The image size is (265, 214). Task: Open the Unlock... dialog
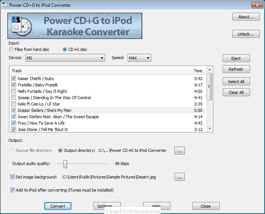point(246,34)
